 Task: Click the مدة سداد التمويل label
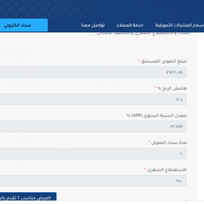[x=169, y=142]
